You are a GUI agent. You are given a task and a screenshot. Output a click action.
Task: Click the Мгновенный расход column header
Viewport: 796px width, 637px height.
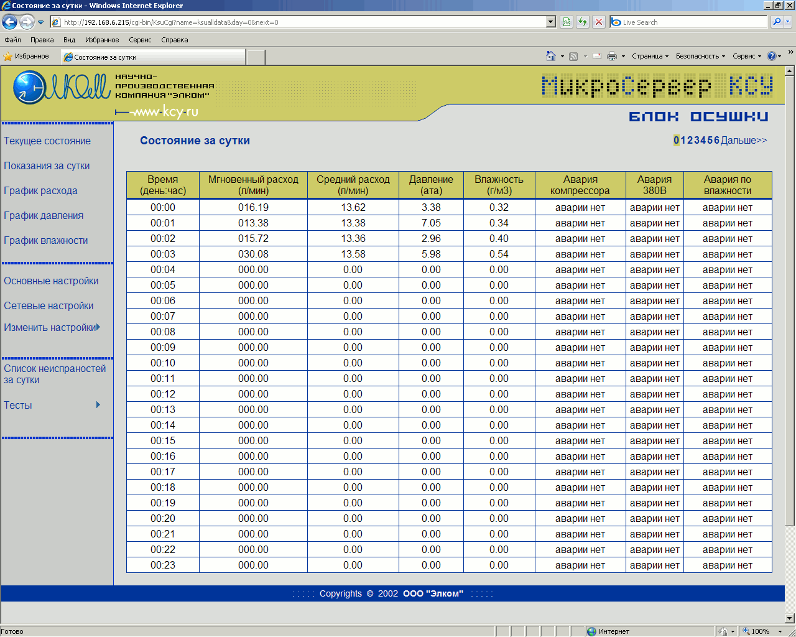[254, 185]
